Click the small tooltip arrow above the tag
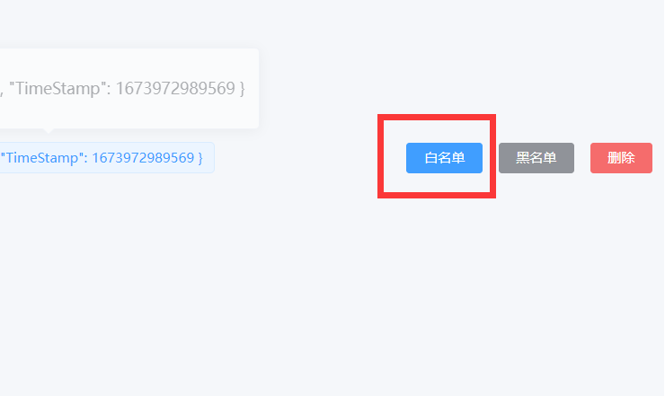Screen dimensions: 665x396 49,130
